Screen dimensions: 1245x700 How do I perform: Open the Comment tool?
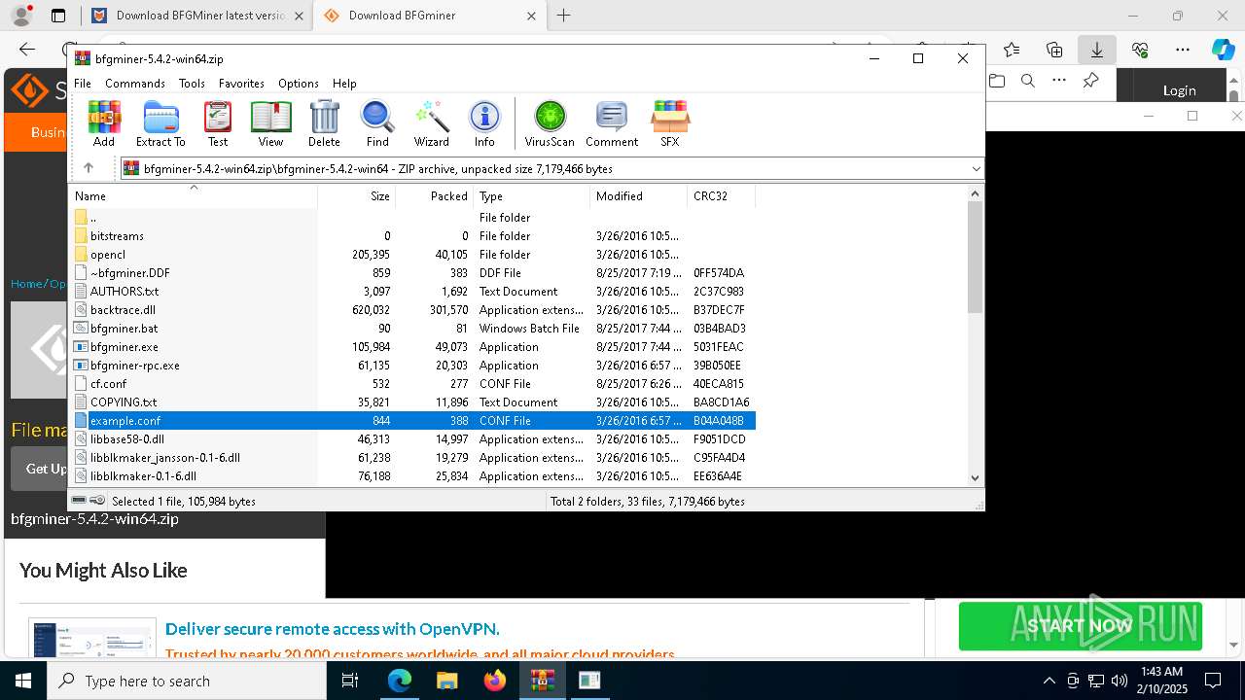(x=612, y=122)
